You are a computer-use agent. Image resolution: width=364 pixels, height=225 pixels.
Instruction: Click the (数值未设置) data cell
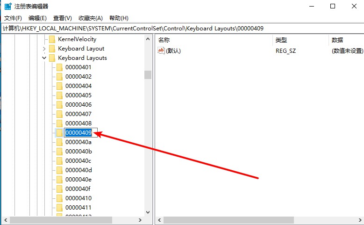point(347,51)
